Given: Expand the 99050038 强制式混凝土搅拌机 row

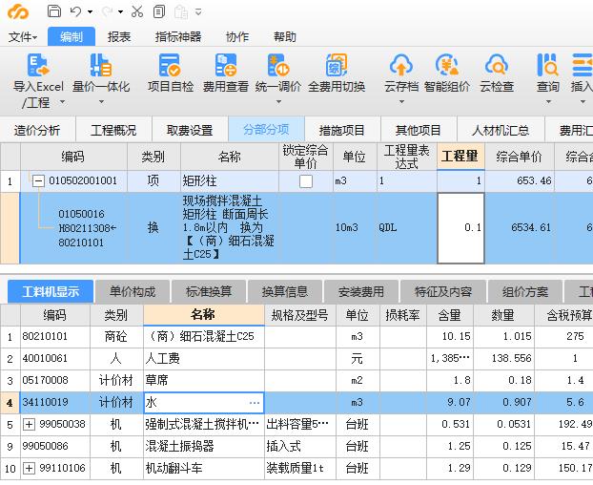Looking at the screenshot, I should tap(29, 425).
